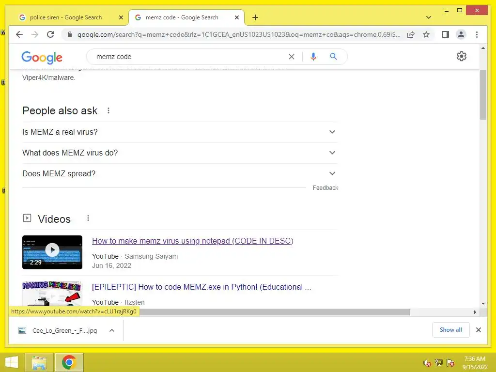Click the scroll down arrow
Screen dimensions: 496x372
pyautogui.click(x=483, y=303)
